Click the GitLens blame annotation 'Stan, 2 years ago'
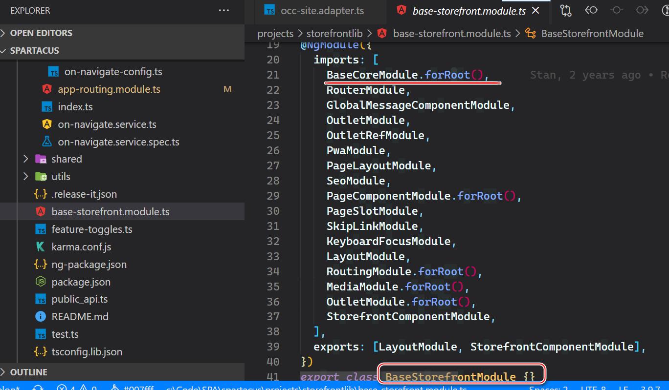The width and height of the screenshot is (669, 390). [x=585, y=75]
